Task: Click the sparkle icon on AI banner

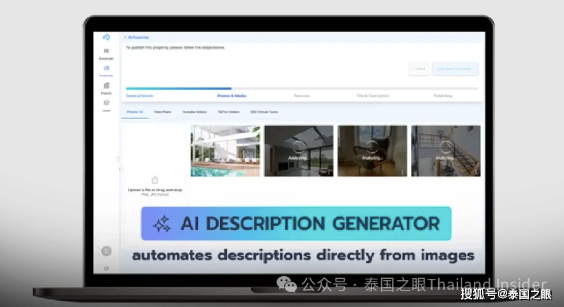Action: point(162,224)
